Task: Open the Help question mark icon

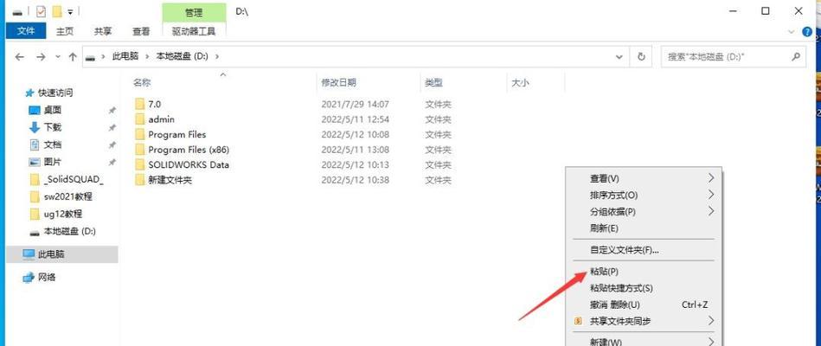Action: [x=807, y=32]
